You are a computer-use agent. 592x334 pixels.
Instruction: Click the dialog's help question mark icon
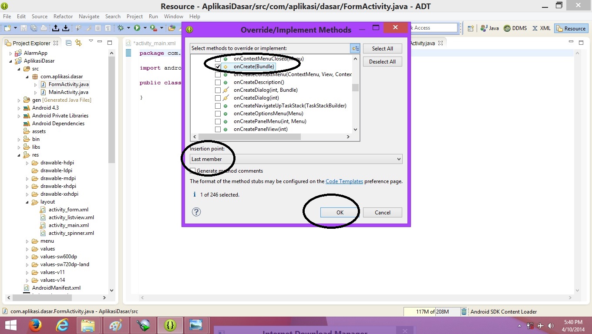click(x=196, y=212)
